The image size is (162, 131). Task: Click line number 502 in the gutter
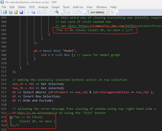pyautogui.click(x=4, y=30)
